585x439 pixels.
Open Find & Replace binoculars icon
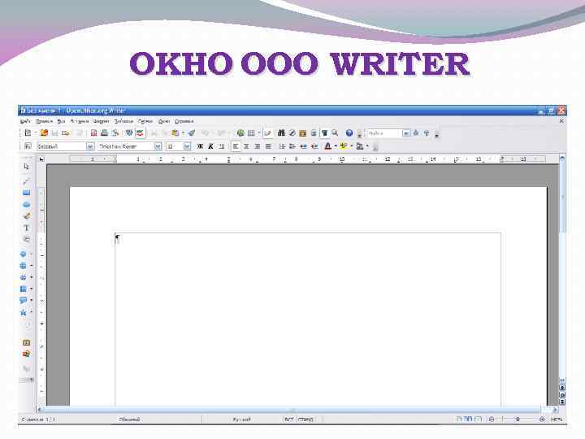click(x=281, y=133)
